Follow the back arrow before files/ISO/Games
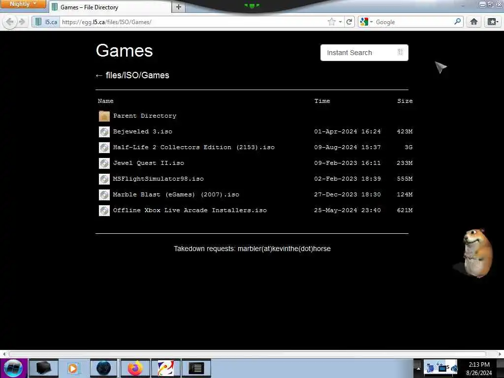This screenshot has height=378, width=504. (x=99, y=75)
